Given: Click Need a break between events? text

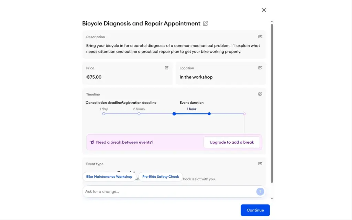Looking at the screenshot, I should [x=124, y=142].
